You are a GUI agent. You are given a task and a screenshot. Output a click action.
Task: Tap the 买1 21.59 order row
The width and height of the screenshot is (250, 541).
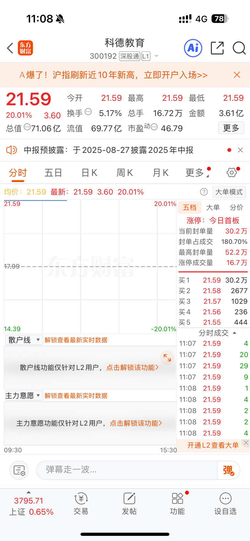(213, 280)
